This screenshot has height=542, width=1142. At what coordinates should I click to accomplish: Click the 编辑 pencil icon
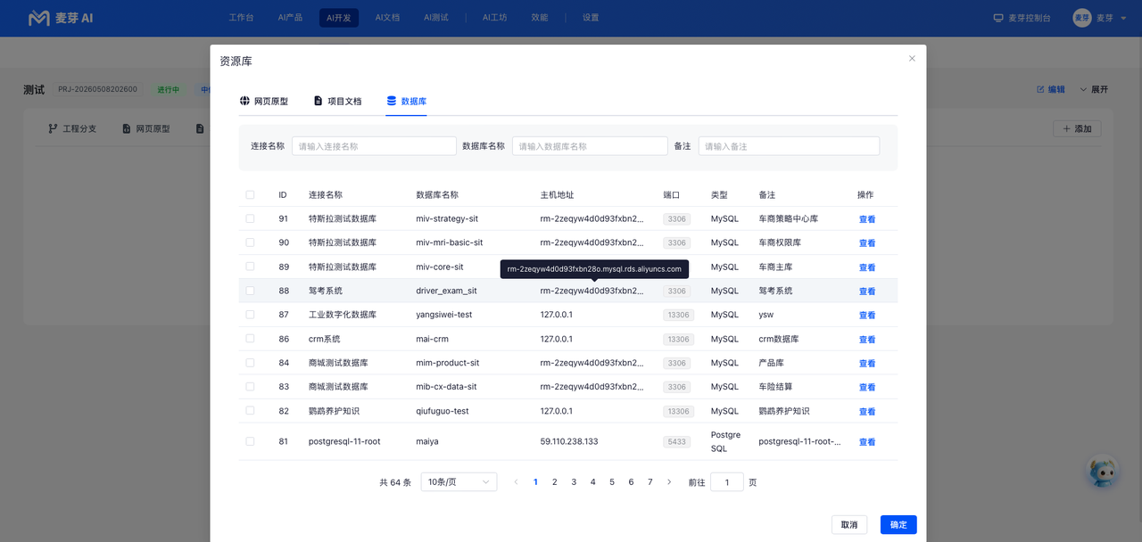pyautogui.click(x=1040, y=89)
